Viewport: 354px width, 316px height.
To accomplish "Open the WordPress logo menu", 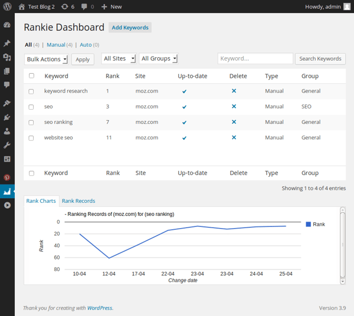I will pyautogui.click(x=7, y=6).
